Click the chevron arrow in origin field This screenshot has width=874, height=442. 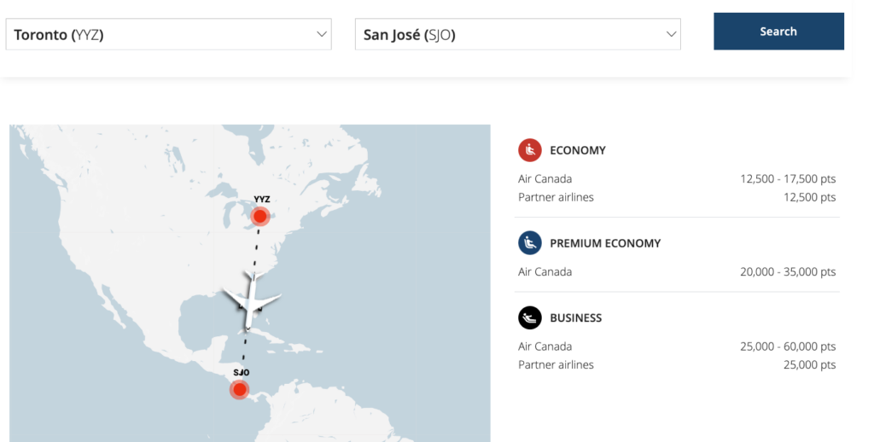click(322, 35)
